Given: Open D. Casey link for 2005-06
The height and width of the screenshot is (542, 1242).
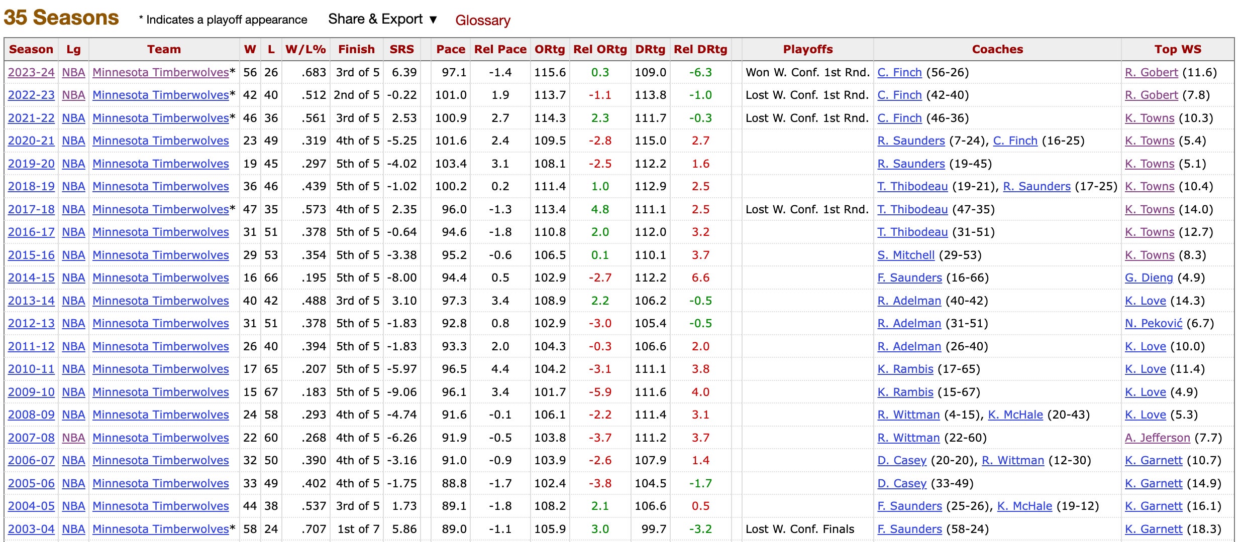Looking at the screenshot, I should tap(902, 483).
